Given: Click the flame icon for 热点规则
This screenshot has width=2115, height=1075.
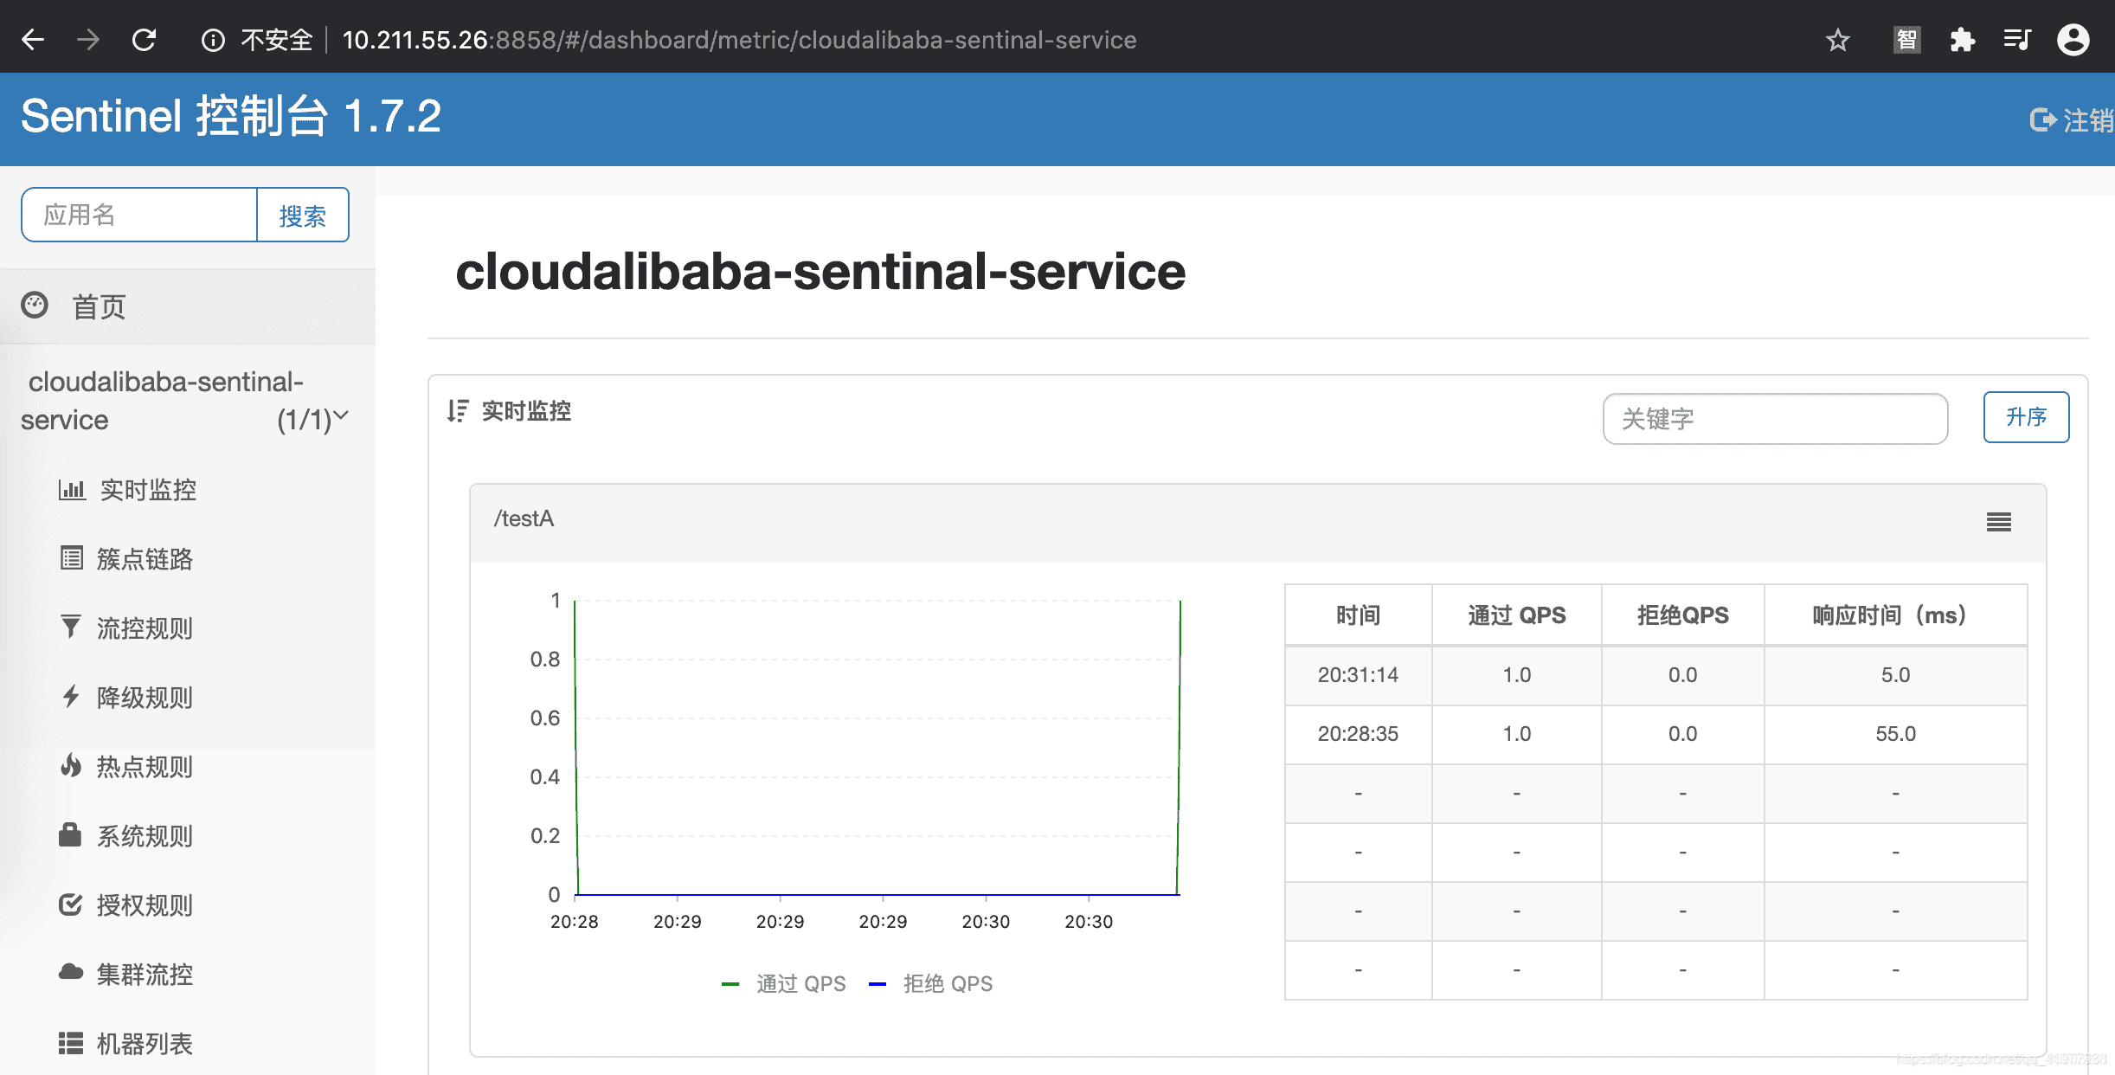Looking at the screenshot, I should point(71,765).
